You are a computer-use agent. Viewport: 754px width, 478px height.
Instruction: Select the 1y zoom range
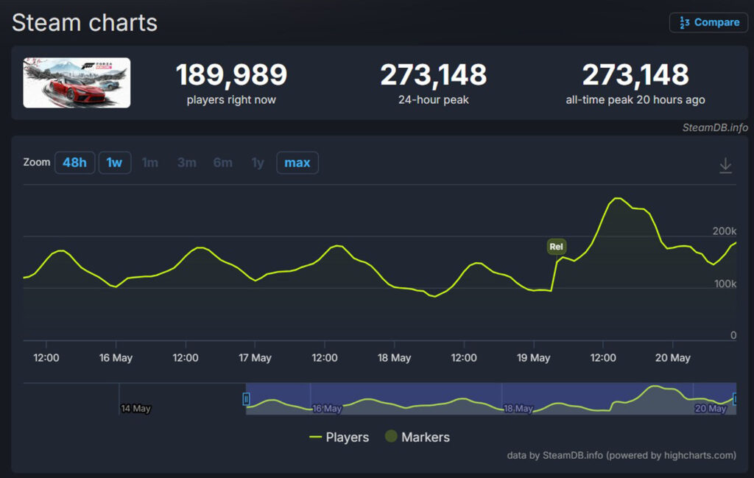point(258,163)
